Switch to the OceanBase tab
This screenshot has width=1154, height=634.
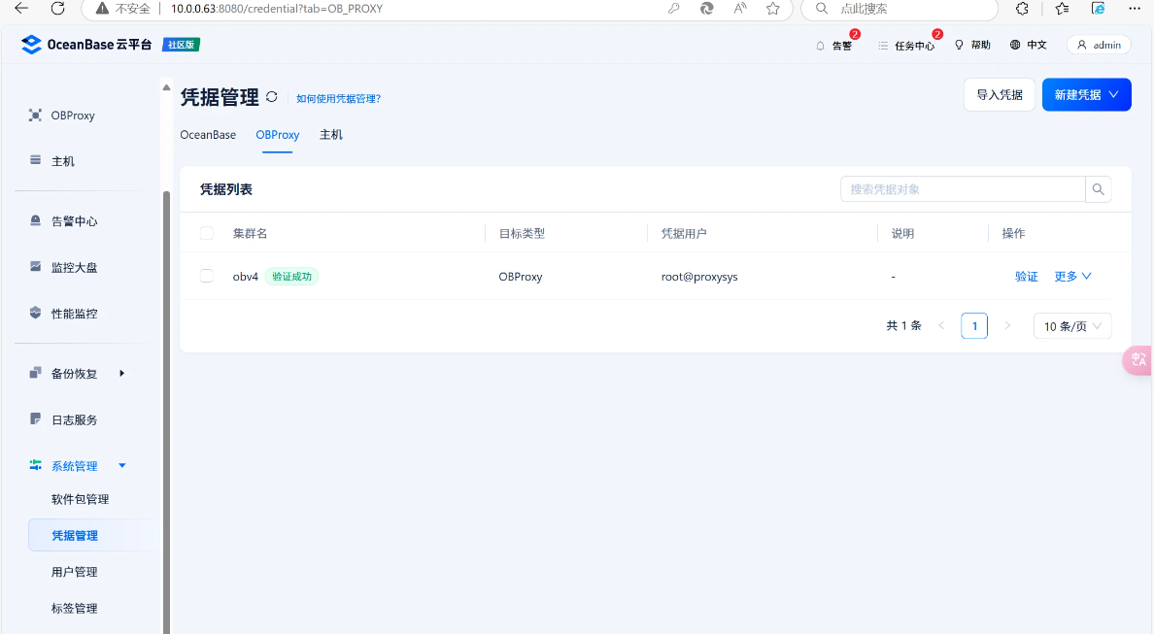[208, 135]
